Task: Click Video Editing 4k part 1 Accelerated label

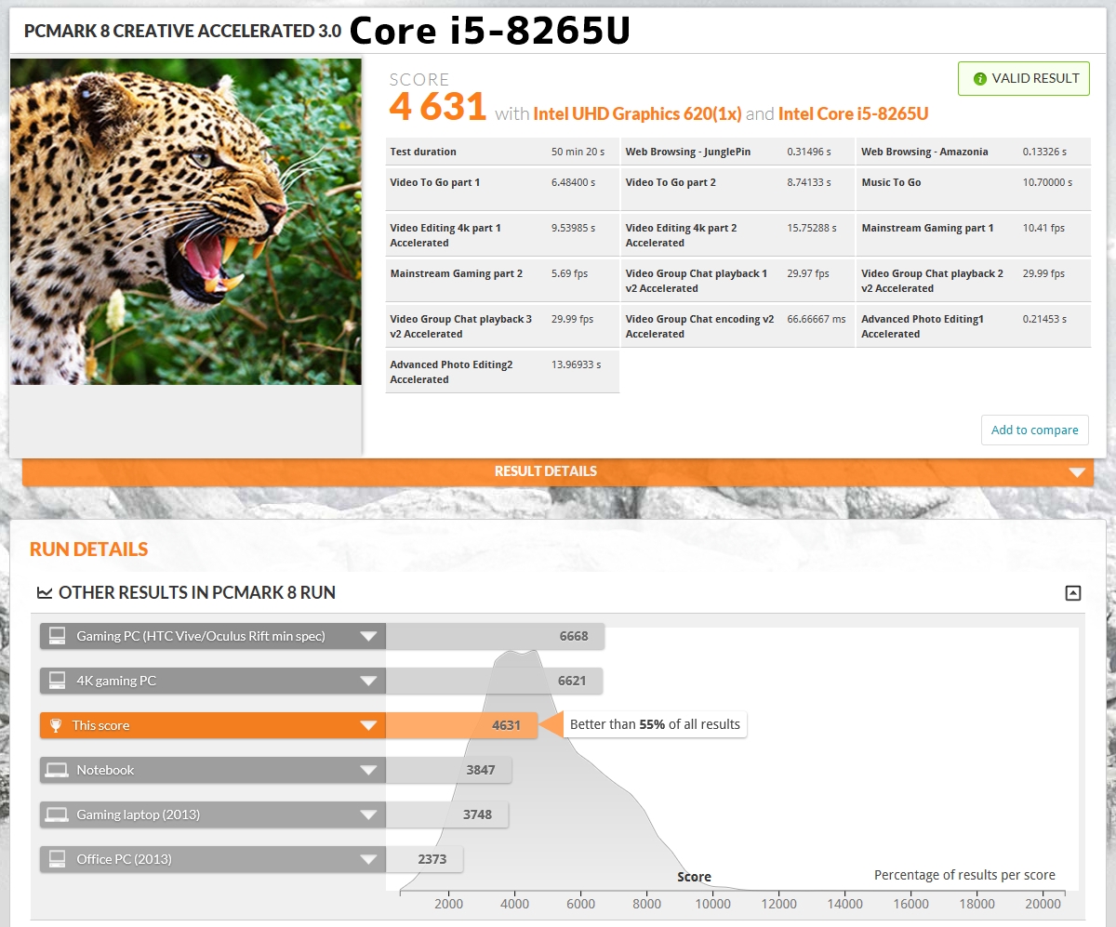Action: click(445, 235)
